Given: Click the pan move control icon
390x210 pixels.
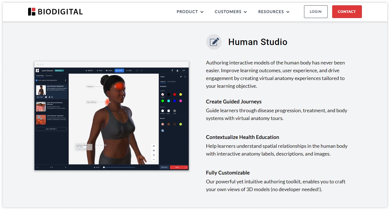Looking at the screenshot, I should point(154,146).
